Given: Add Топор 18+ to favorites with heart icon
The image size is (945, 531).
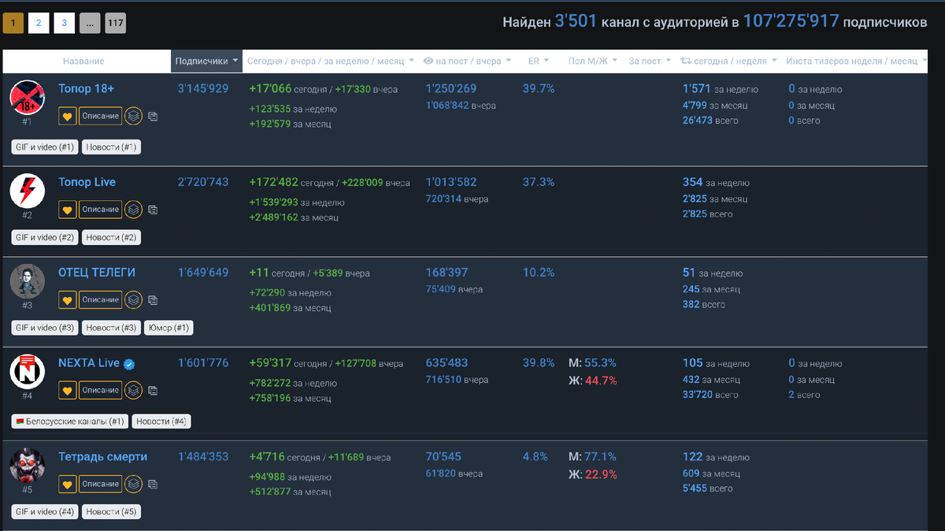Looking at the screenshot, I should click(x=68, y=116).
